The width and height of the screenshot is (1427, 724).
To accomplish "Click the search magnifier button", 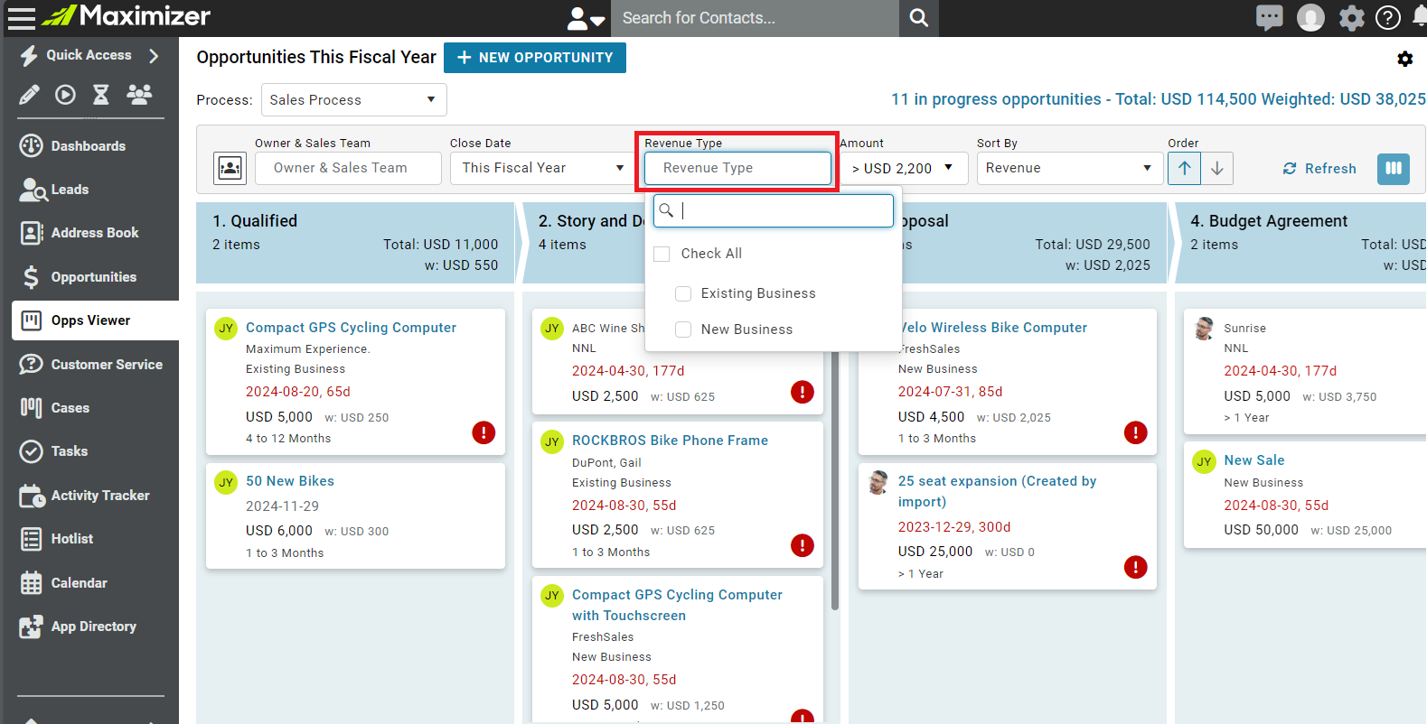I will [x=919, y=18].
